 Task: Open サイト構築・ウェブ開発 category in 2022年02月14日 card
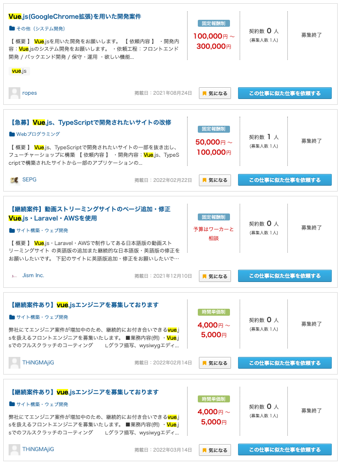42,317
